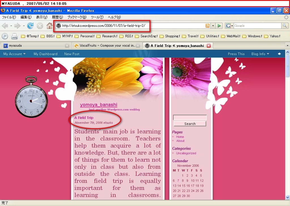The image size is (290, 206).
Task: Click the RSS feed icon in address bar
Action: click(x=208, y=26)
